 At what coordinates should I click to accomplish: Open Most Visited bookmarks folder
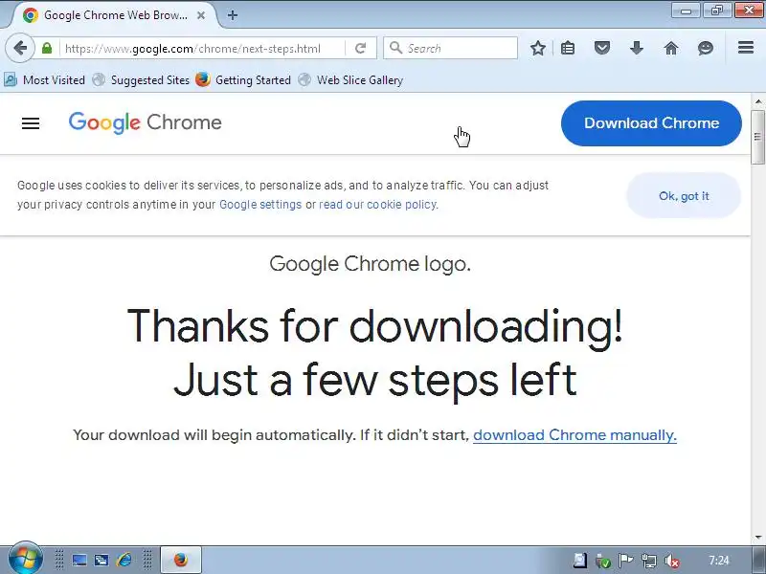point(44,79)
